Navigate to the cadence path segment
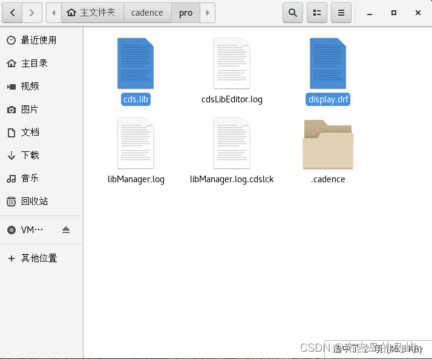The image size is (432, 359). pyautogui.click(x=147, y=12)
